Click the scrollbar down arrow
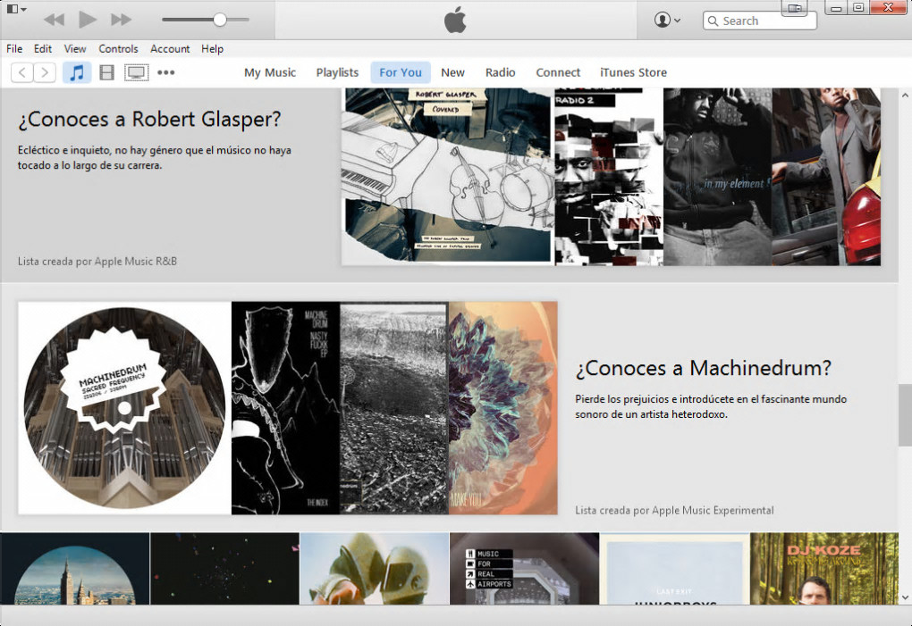912x626 pixels. (905, 597)
